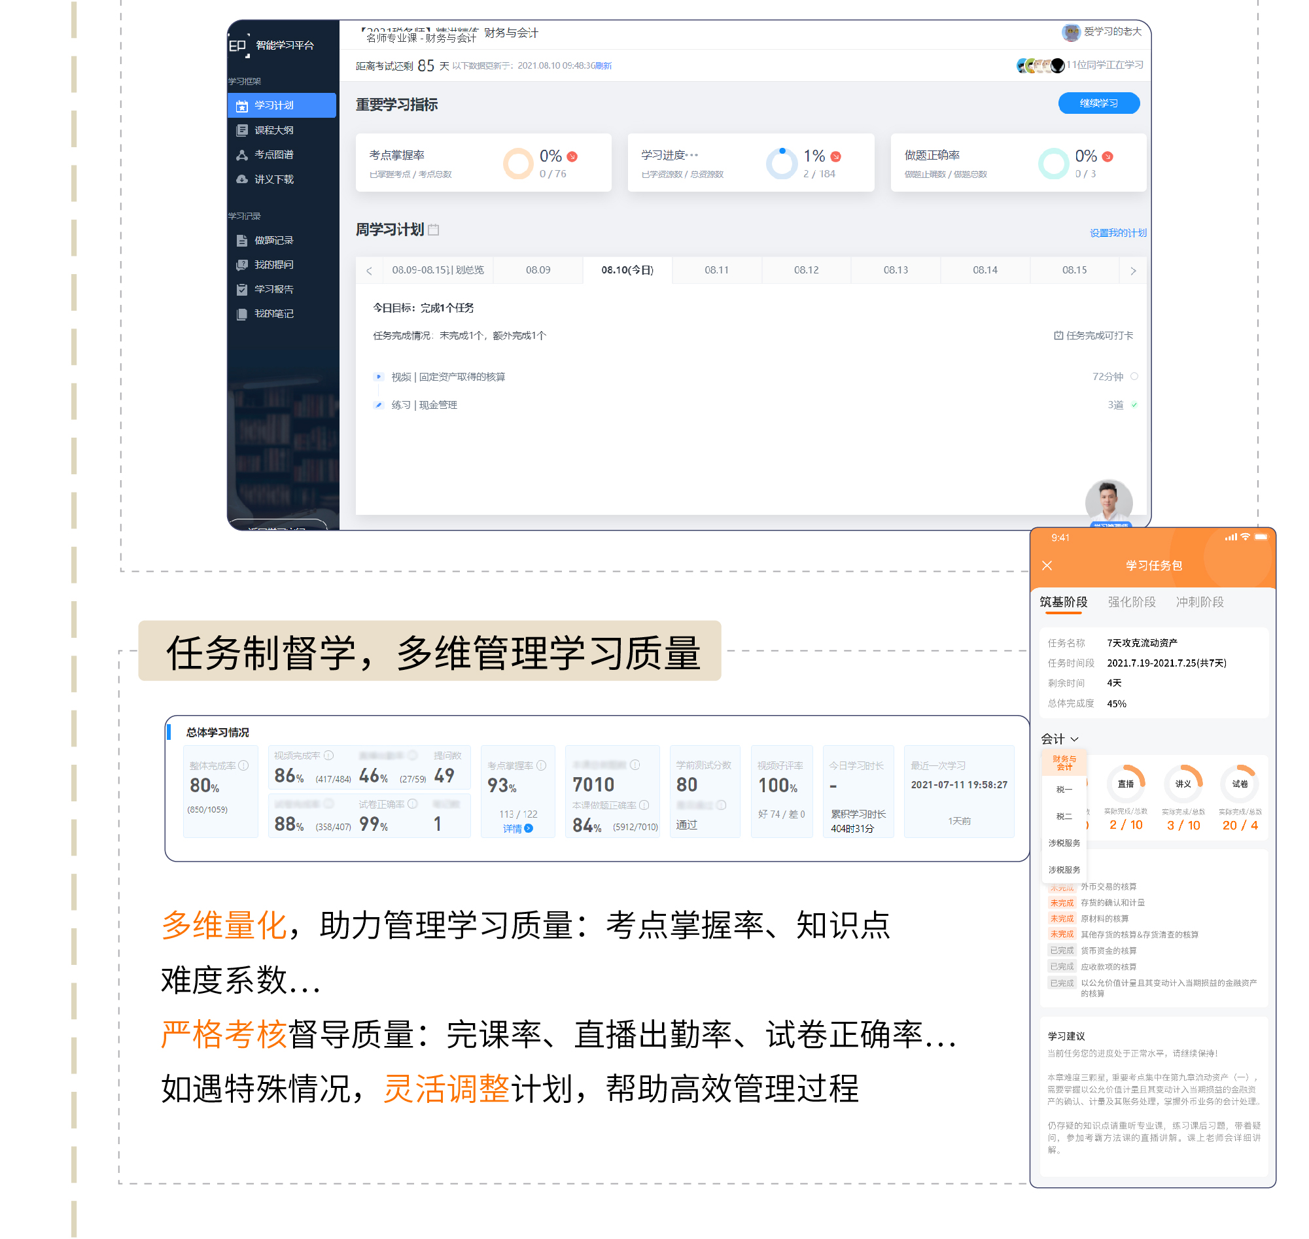Click the 我的提问 question icon

(242, 265)
